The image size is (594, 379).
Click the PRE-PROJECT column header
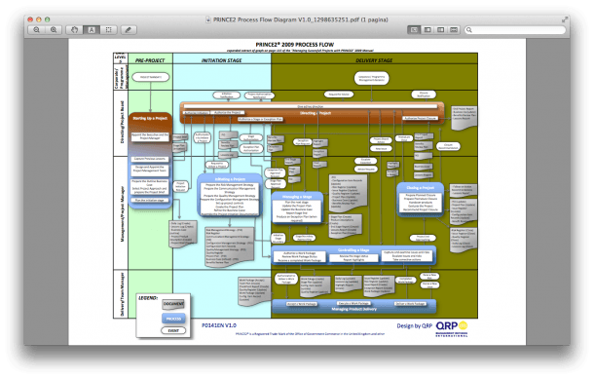pyautogui.click(x=150, y=60)
